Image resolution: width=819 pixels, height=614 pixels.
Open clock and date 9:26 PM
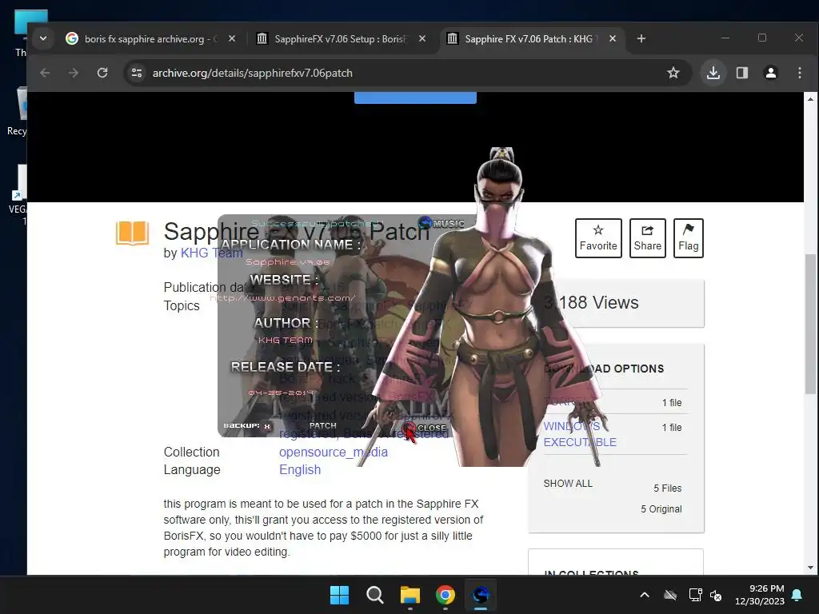tap(760, 595)
